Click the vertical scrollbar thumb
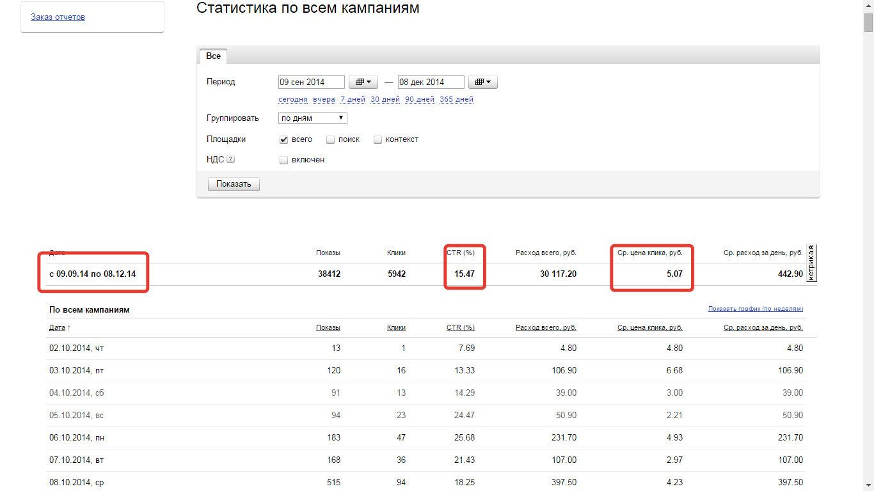The image size is (874, 491). tap(868, 22)
